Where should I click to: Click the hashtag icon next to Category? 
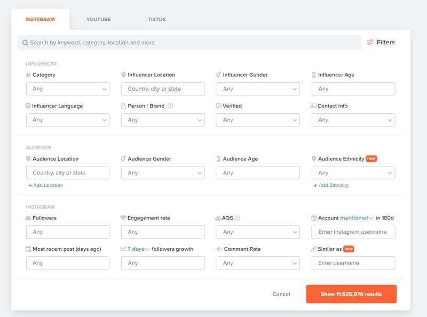(x=28, y=75)
